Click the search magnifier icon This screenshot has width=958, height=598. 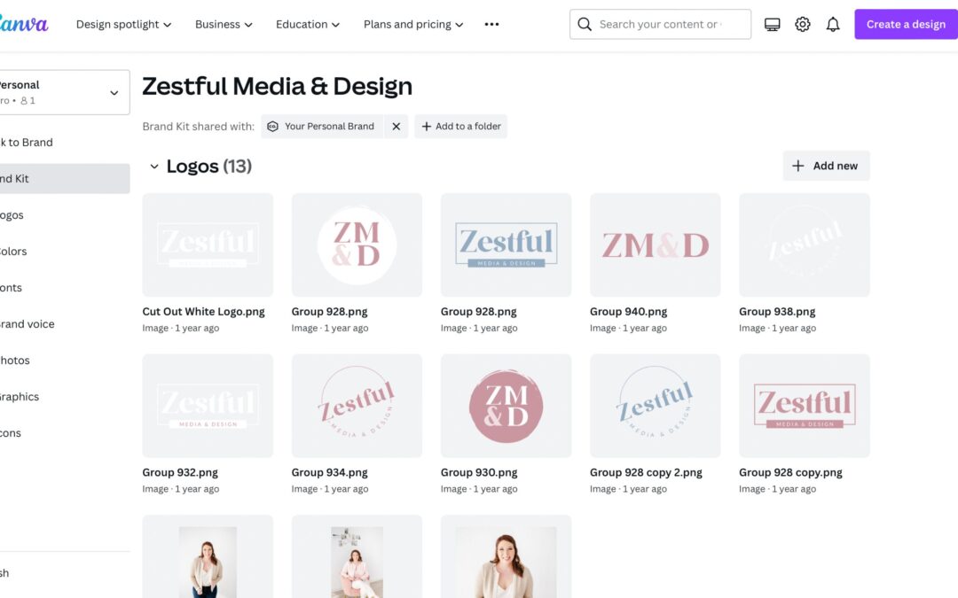584,25
